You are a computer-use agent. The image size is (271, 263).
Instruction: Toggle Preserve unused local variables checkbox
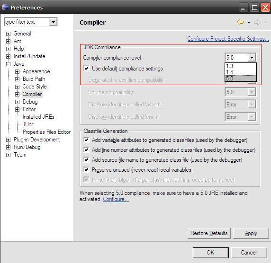pos(86,170)
